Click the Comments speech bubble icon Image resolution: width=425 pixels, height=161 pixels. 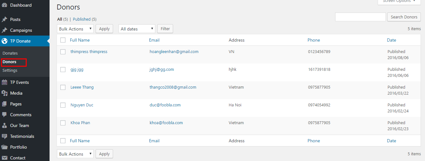pos(4,115)
